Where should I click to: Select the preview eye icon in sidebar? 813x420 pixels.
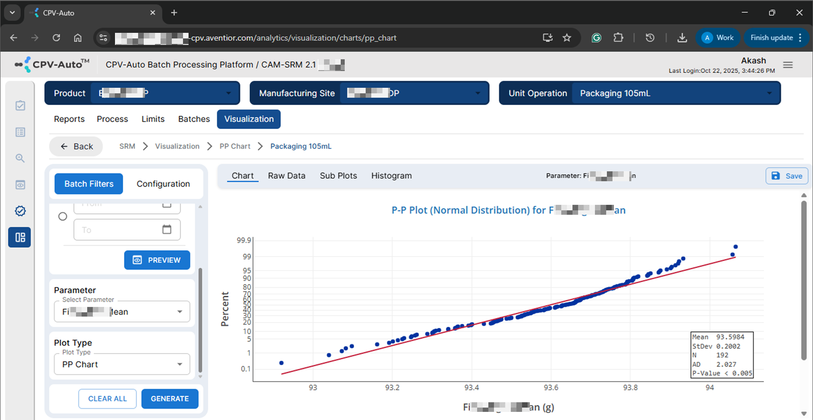(x=20, y=185)
